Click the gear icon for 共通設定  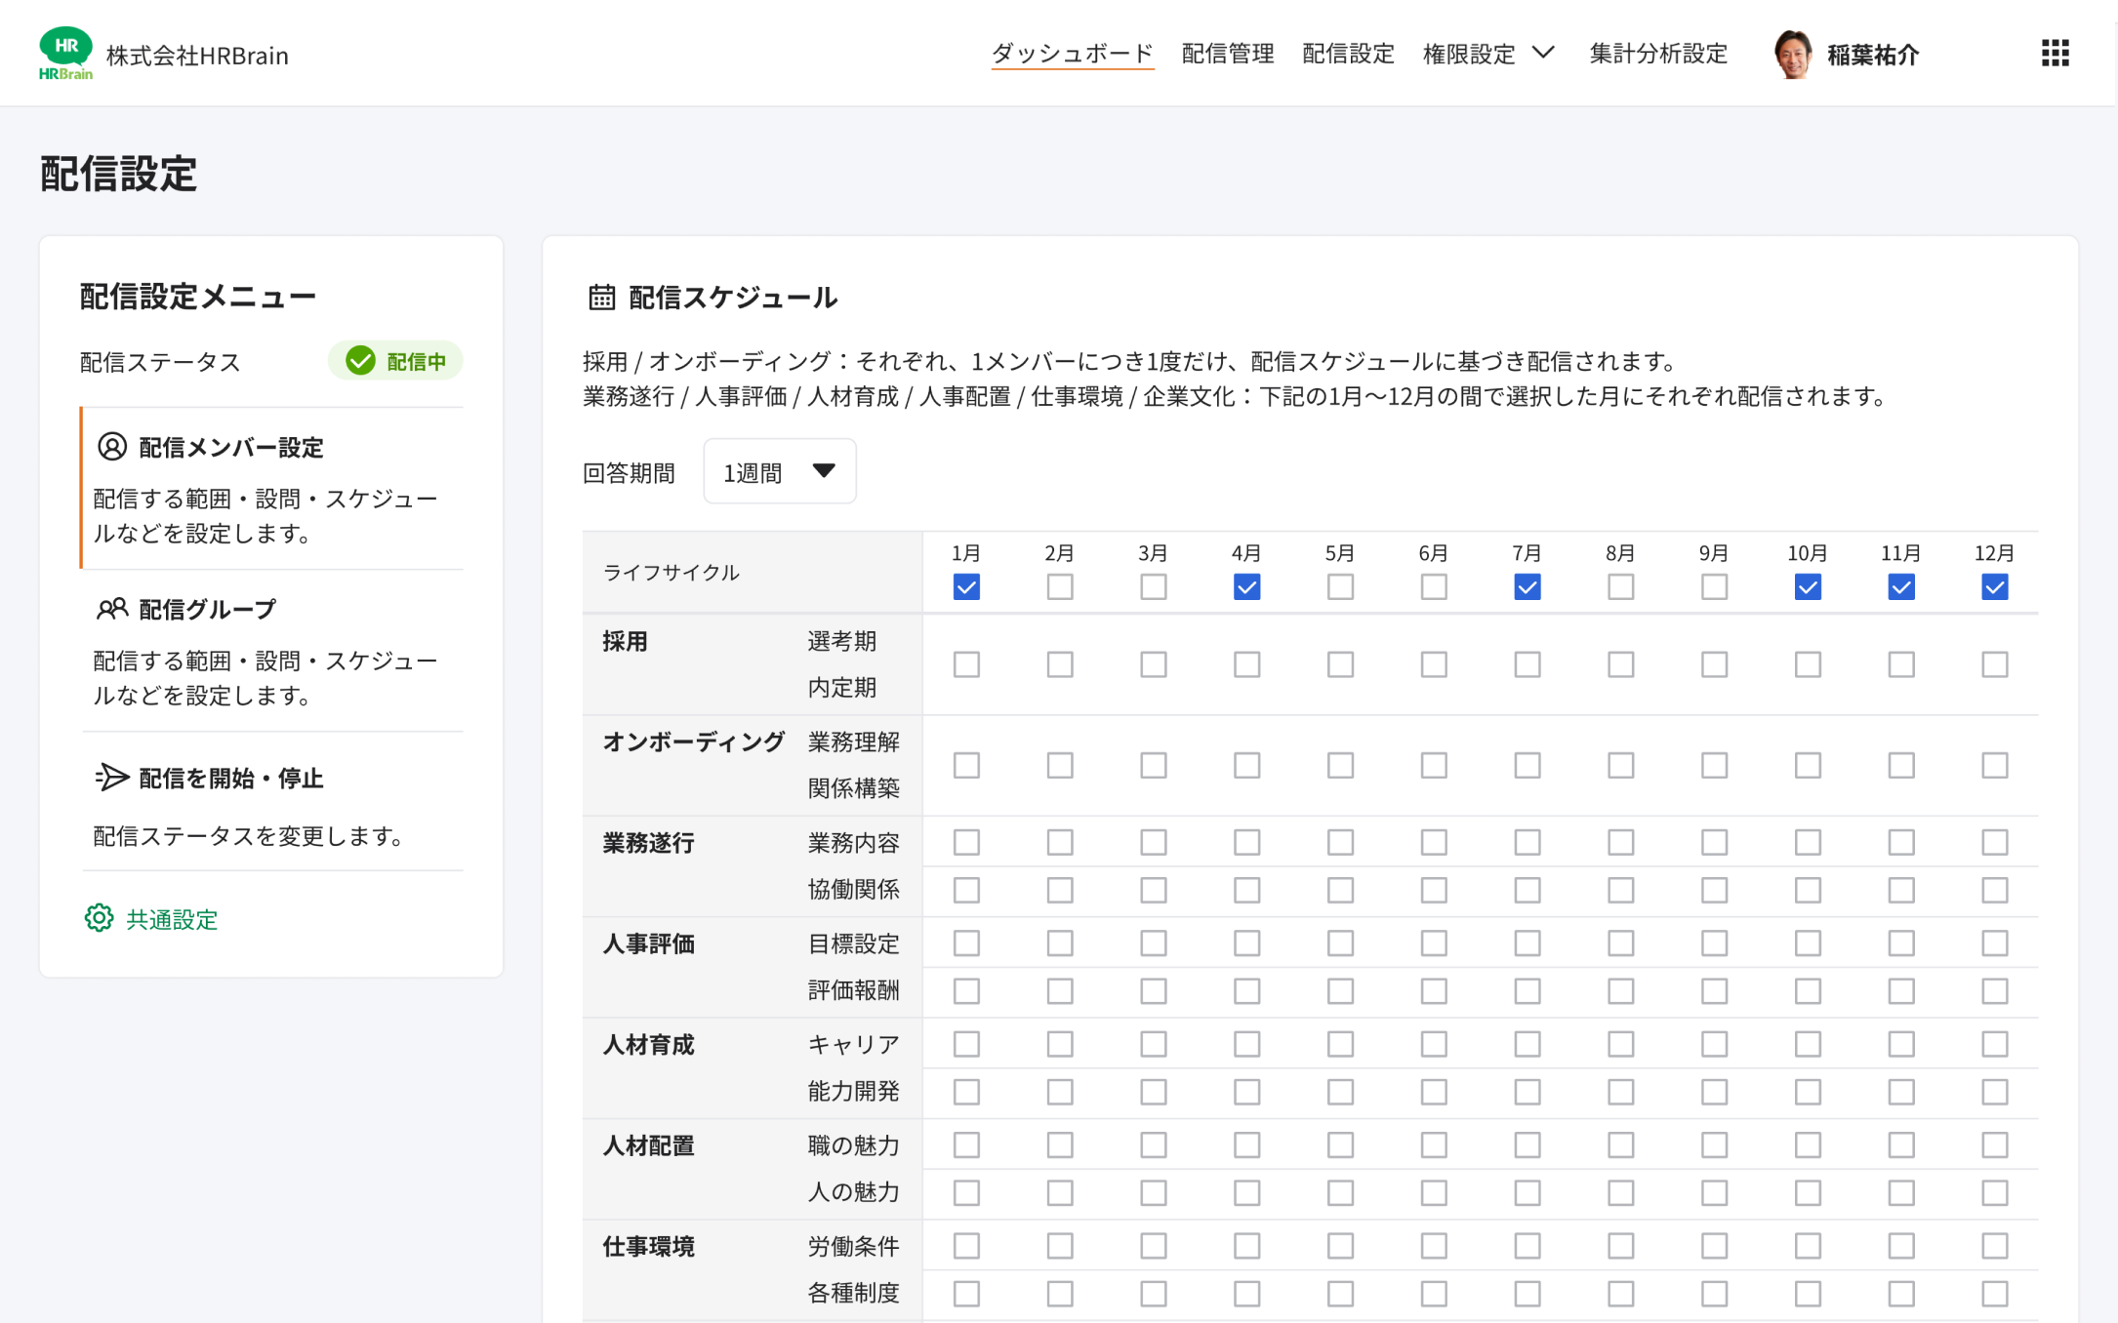[x=99, y=918]
